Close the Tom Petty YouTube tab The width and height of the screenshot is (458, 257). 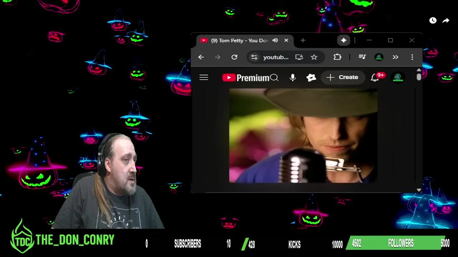coord(286,40)
